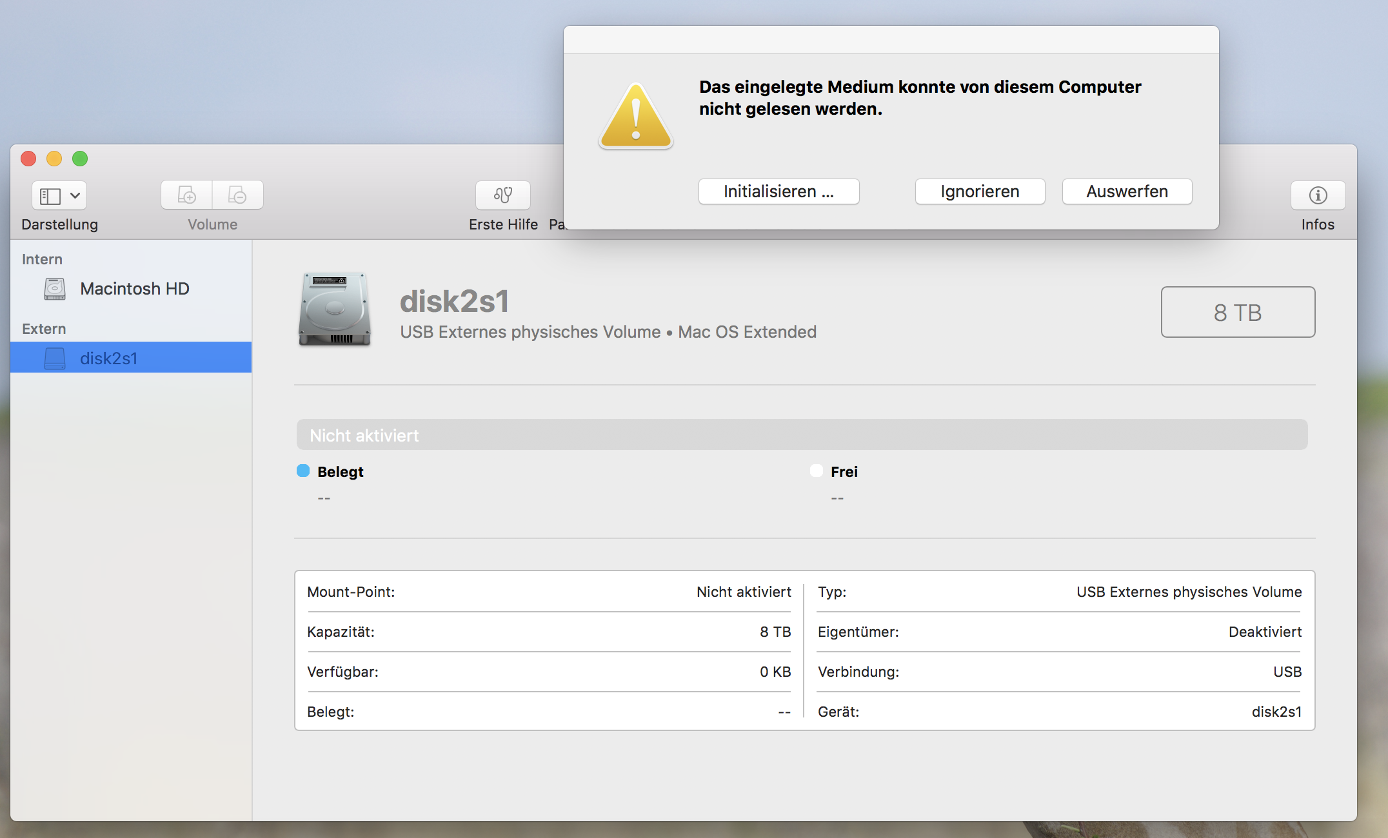Click the white Frei color dot
Viewport: 1388px width, 838px height.
click(x=817, y=471)
